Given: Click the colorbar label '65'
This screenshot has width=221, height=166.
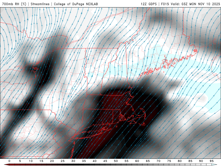Looking at the screenshot, I should (x=148, y=161).
